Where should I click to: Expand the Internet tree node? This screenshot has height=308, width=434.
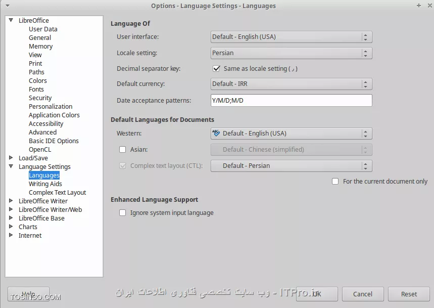[11, 235]
